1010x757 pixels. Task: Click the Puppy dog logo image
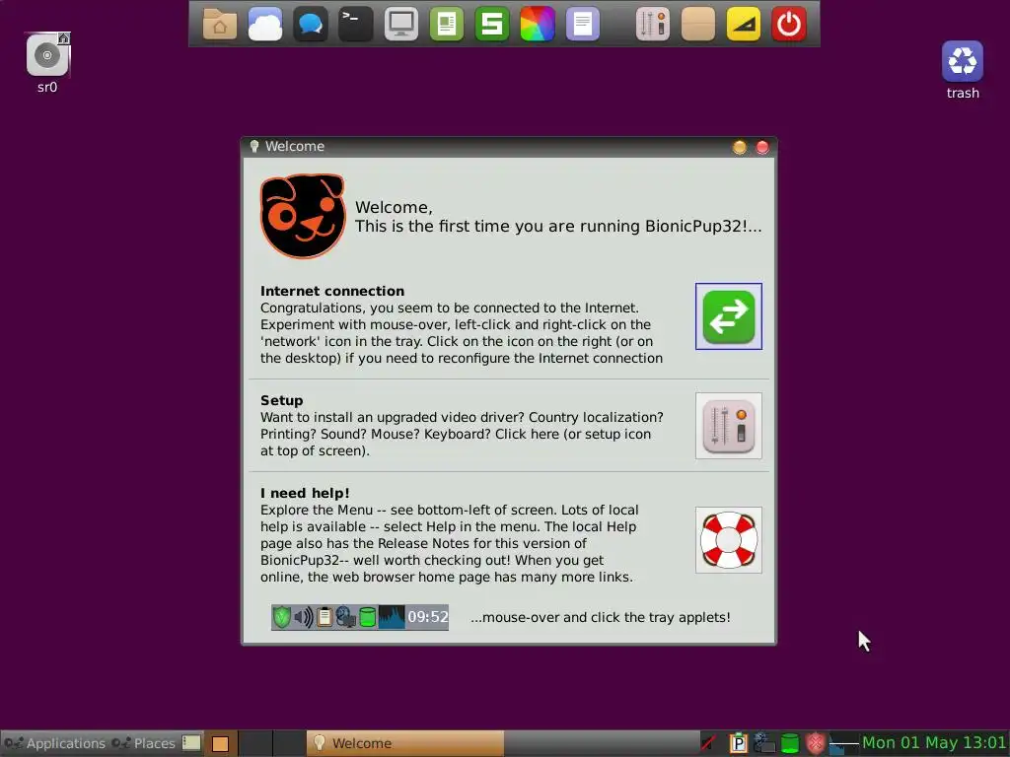click(x=302, y=216)
